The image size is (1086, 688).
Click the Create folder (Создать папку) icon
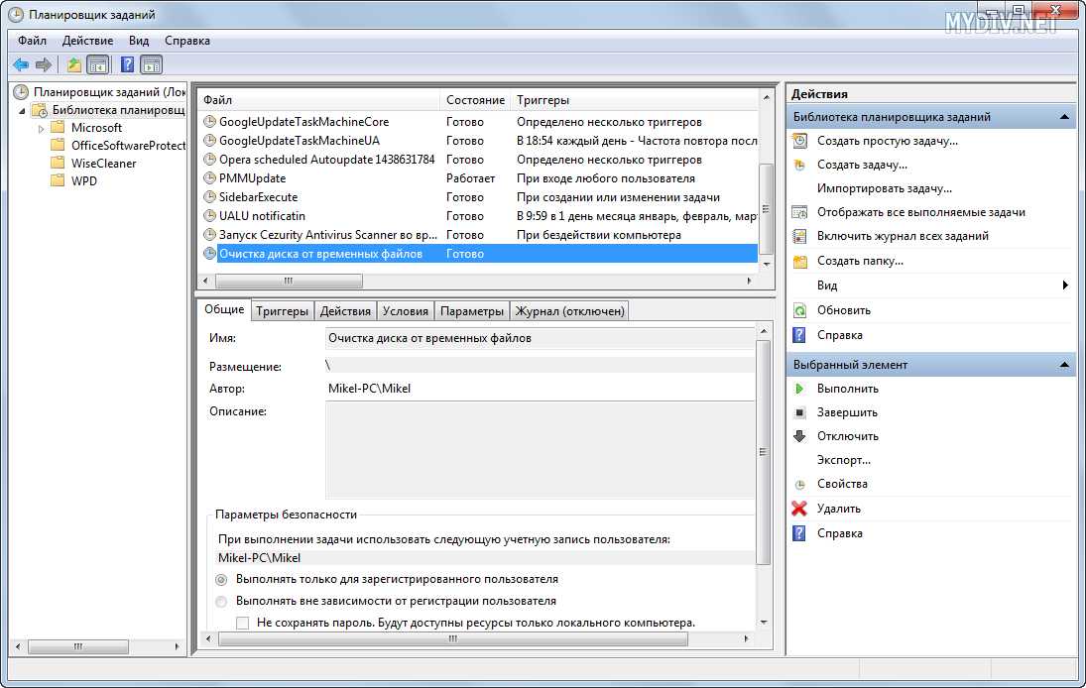click(799, 262)
